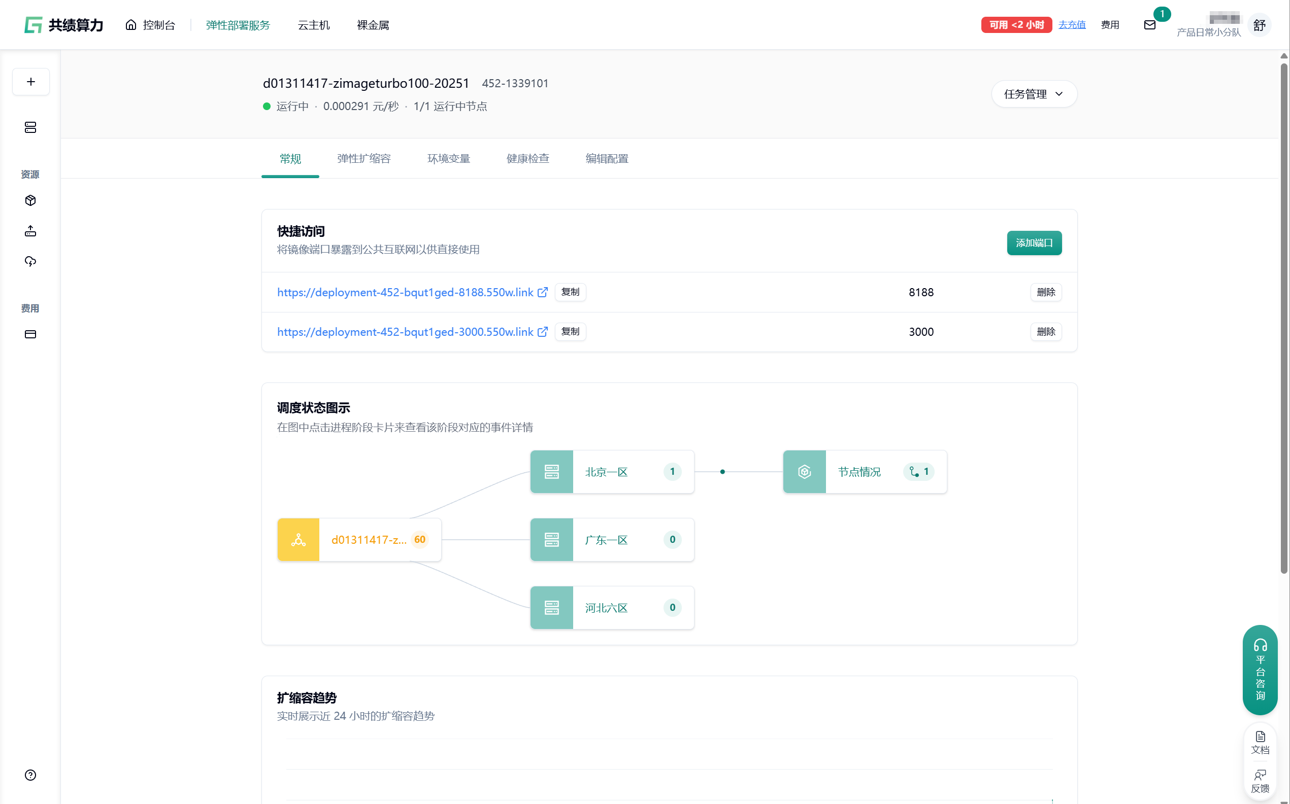The image size is (1290, 804).
Task: Switch to the 弹性扩缩容 tab
Action: [x=363, y=158]
